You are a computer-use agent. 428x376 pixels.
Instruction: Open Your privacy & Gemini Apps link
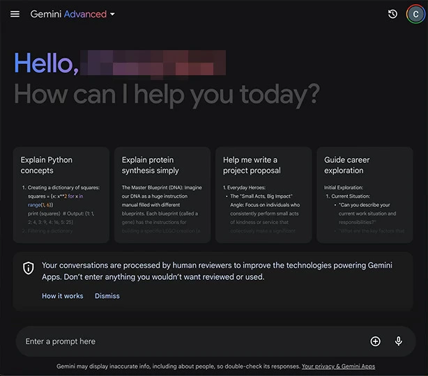pos(338,366)
